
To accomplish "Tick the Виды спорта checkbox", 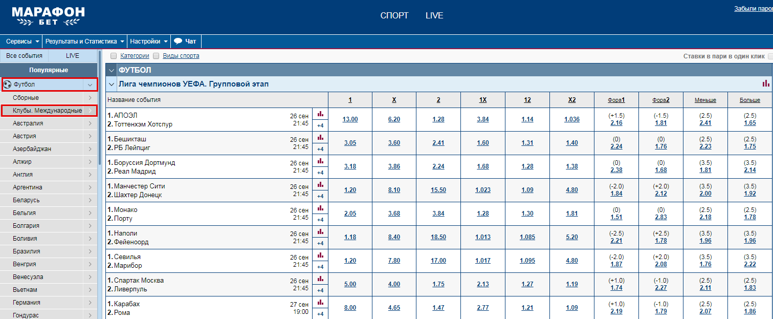I will [157, 56].
